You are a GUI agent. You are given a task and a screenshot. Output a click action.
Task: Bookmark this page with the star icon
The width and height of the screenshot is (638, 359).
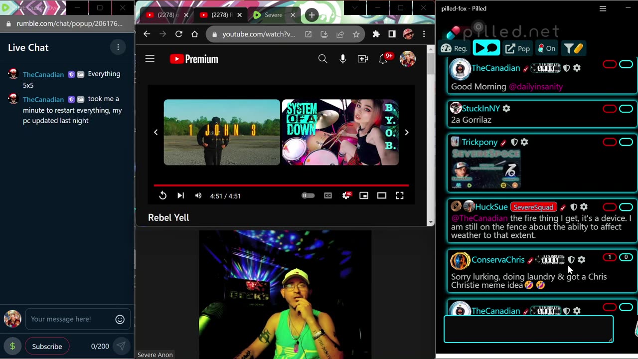click(x=356, y=34)
